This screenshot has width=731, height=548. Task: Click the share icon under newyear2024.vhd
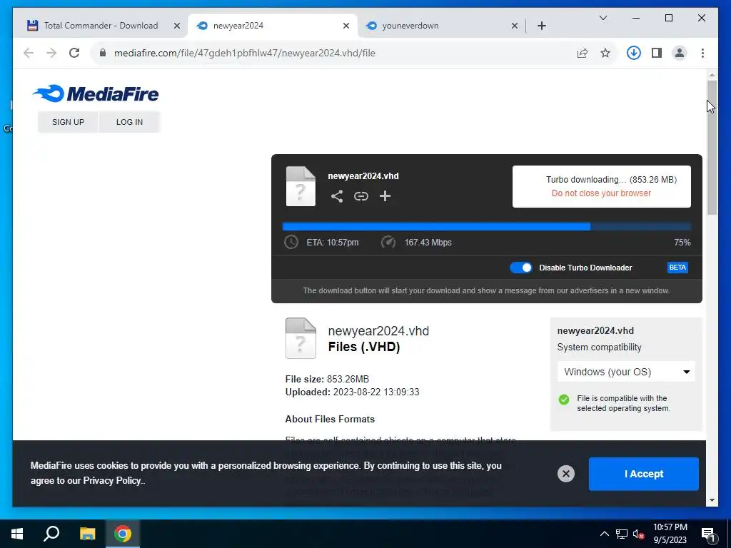click(x=337, y=196)
